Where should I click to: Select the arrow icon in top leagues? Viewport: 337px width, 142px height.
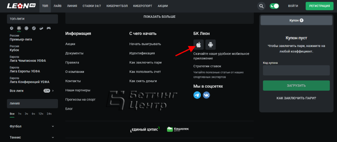[x=11, y=28]
